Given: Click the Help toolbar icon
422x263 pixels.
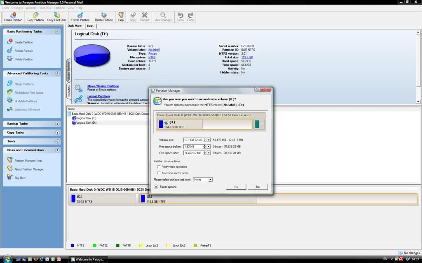Looking at the screenshot, I should [121, 17].
